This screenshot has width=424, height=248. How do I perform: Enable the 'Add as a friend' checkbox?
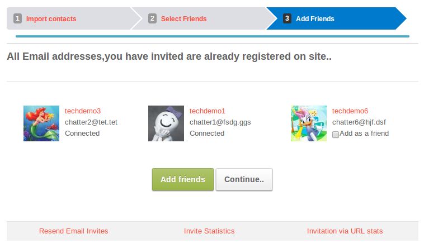coord(335,134)
